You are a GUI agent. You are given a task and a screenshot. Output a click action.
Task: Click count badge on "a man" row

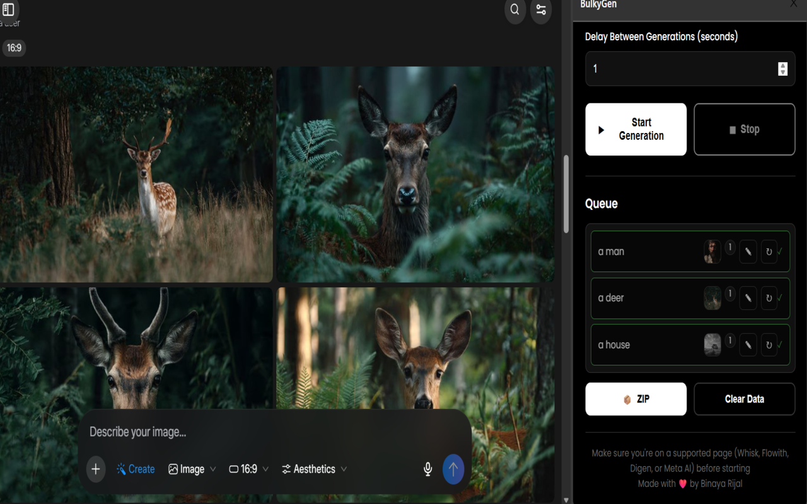pyautogui.click(x=730, y=248)
